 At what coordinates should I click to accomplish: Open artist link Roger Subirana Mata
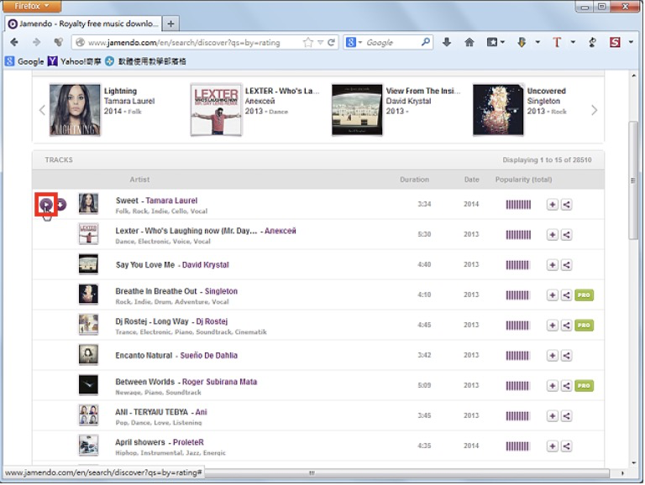click(x=219, y=382)
